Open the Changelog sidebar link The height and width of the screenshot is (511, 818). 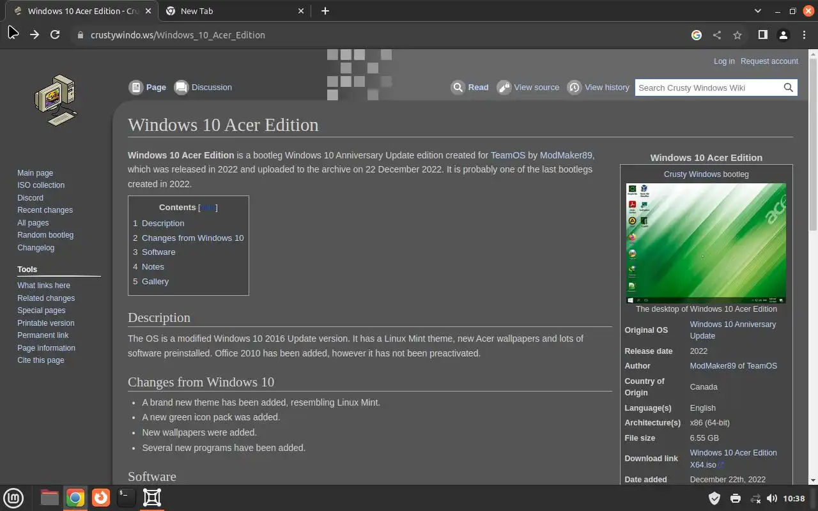(36, 248)
